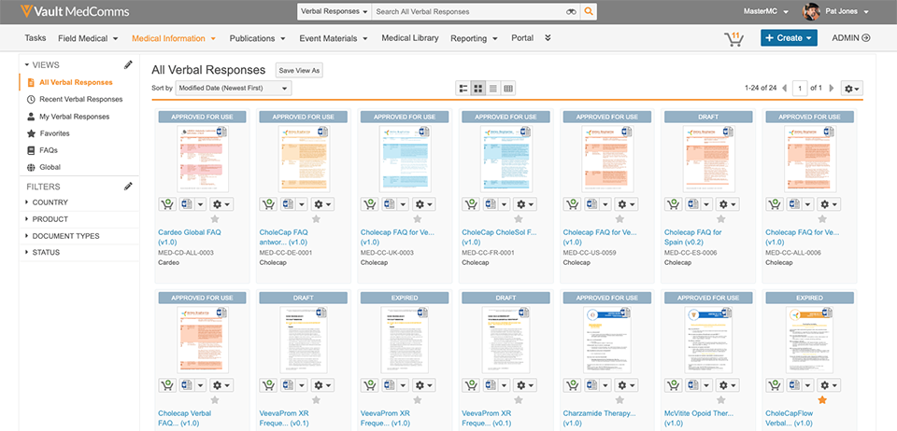Expand the DOCUMENT TYPES filter
This screenshot has height=431, width=897.
pyautogui.click(x=65, y=236)
